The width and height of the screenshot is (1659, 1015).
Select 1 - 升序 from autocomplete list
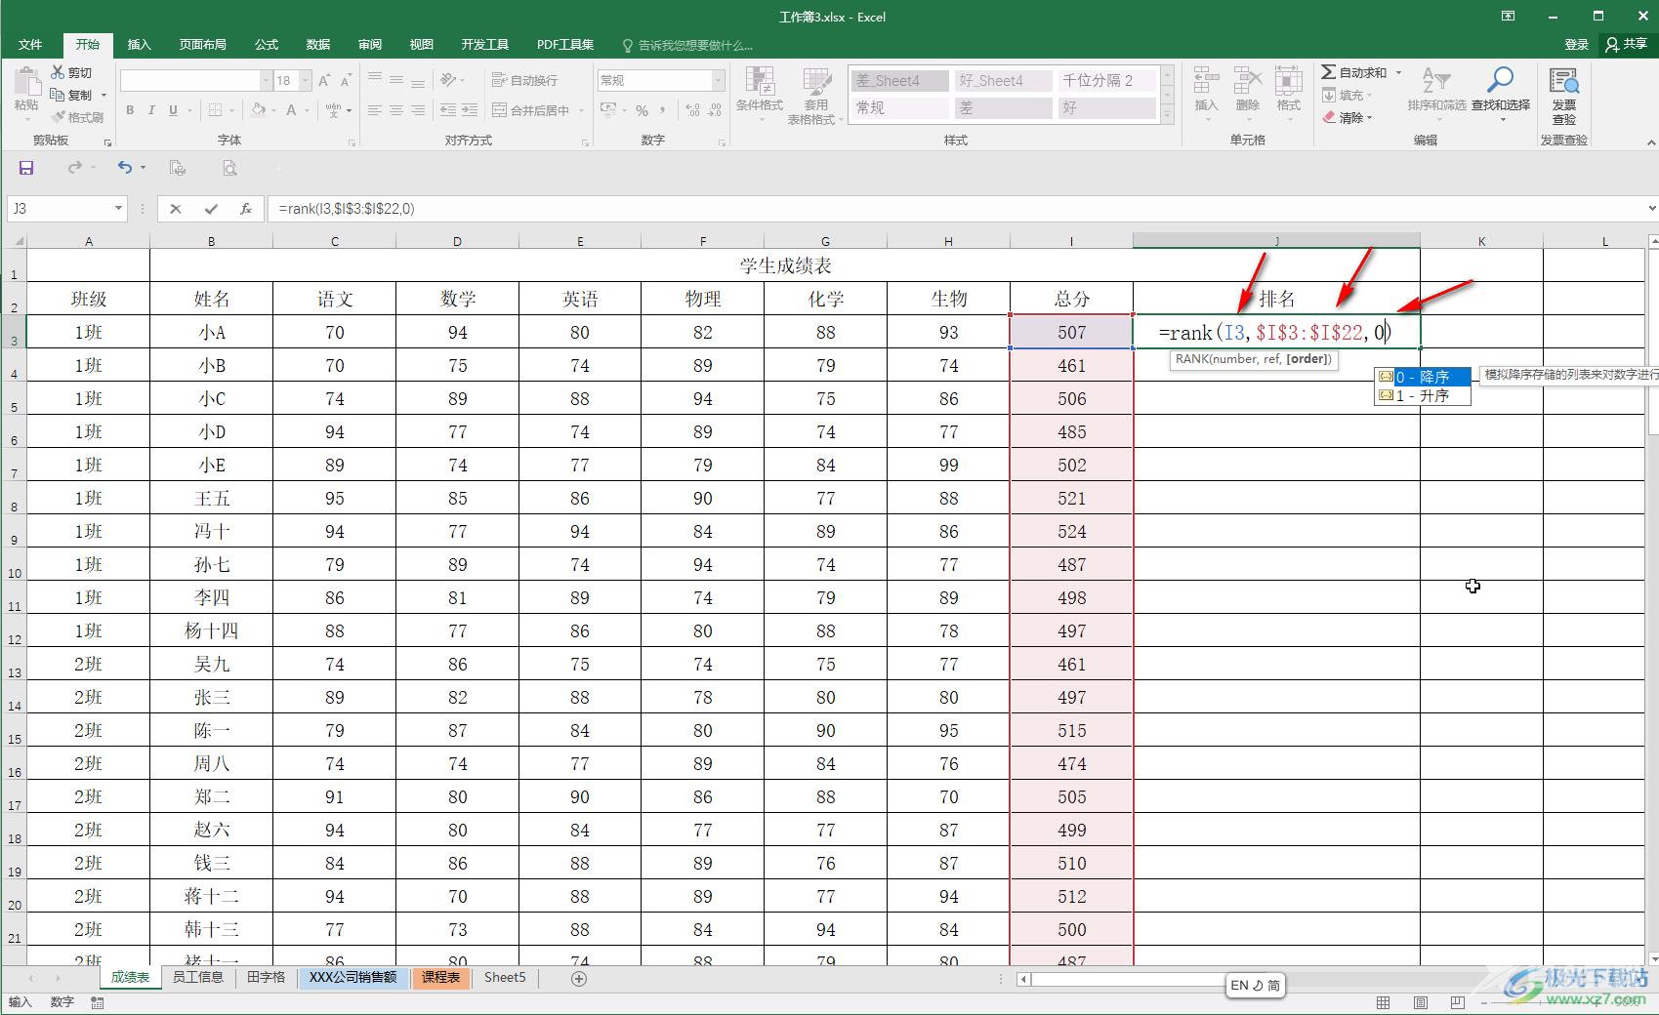pyautogui.click(x=1423, y=395)
